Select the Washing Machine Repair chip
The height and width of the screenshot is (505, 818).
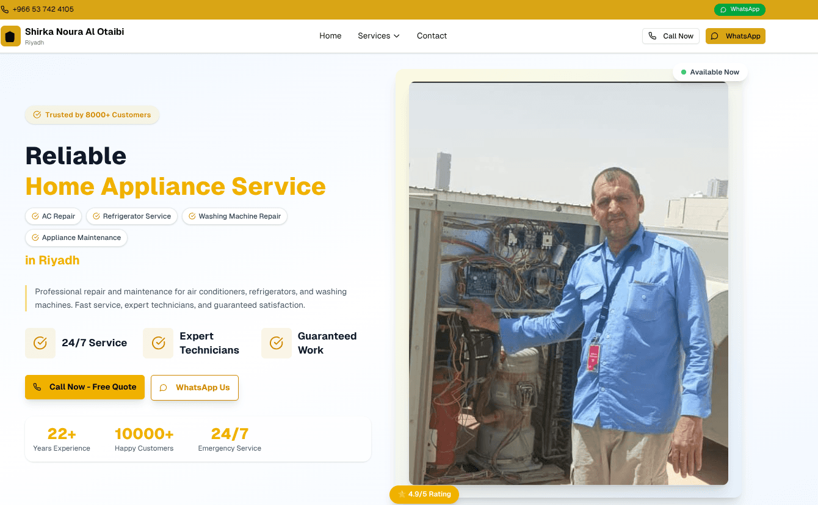(x=234, y=216)
